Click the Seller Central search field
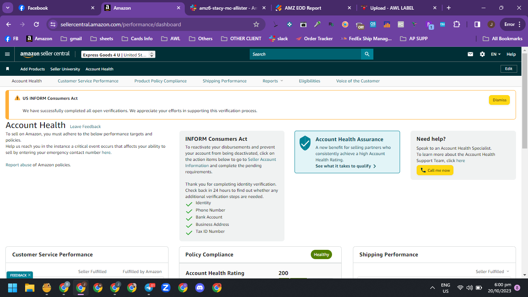Viewport: 528px width, 297px height. click(305, 54)
